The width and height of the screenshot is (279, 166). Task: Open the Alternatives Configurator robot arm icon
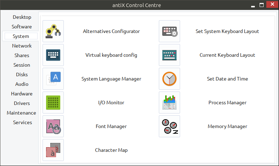pyautogui.click(x=53, y=31)
